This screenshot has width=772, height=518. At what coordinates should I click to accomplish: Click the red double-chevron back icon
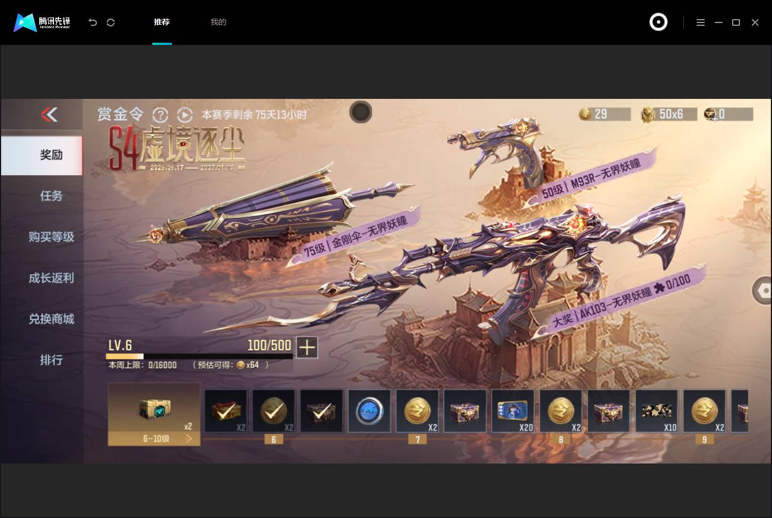tap(49, 115)
